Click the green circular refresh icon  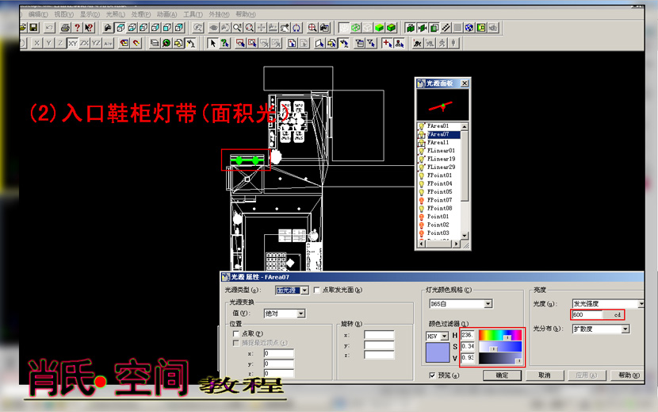pyautogui.click(x=166, y=43)
